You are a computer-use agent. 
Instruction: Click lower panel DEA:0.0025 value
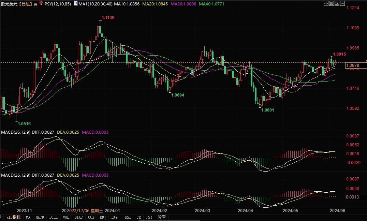[68, 175]
